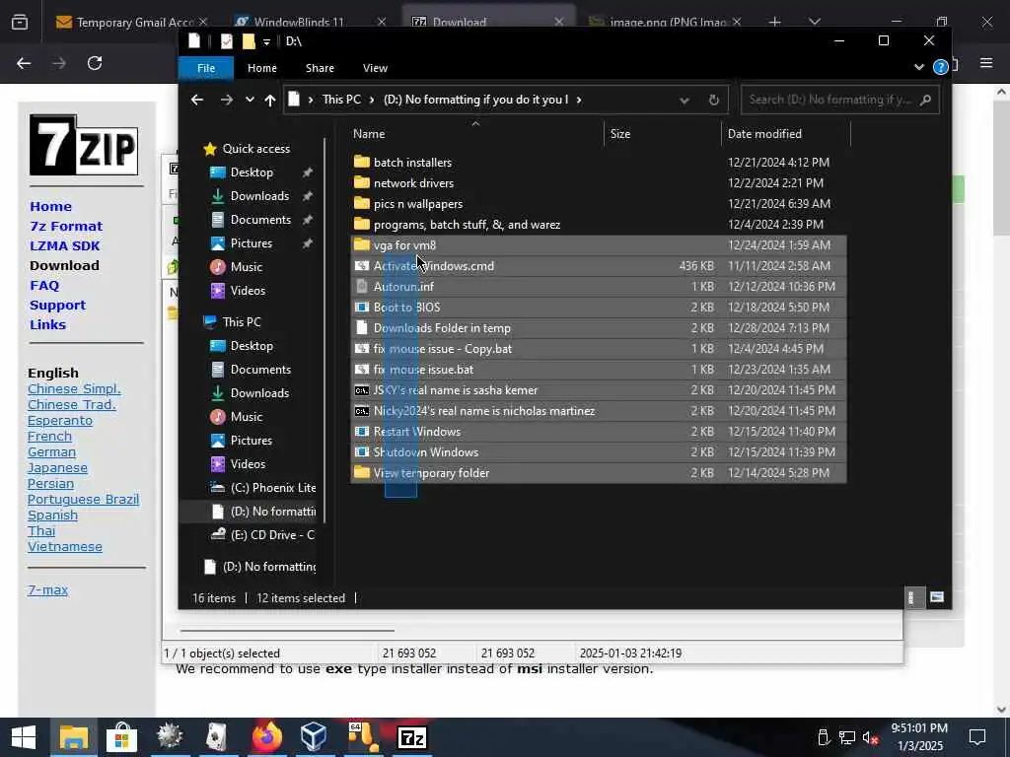This screenshot has height=757, width=1010.
Task: Switch to large icons view layout
Action: click(937, 598)
